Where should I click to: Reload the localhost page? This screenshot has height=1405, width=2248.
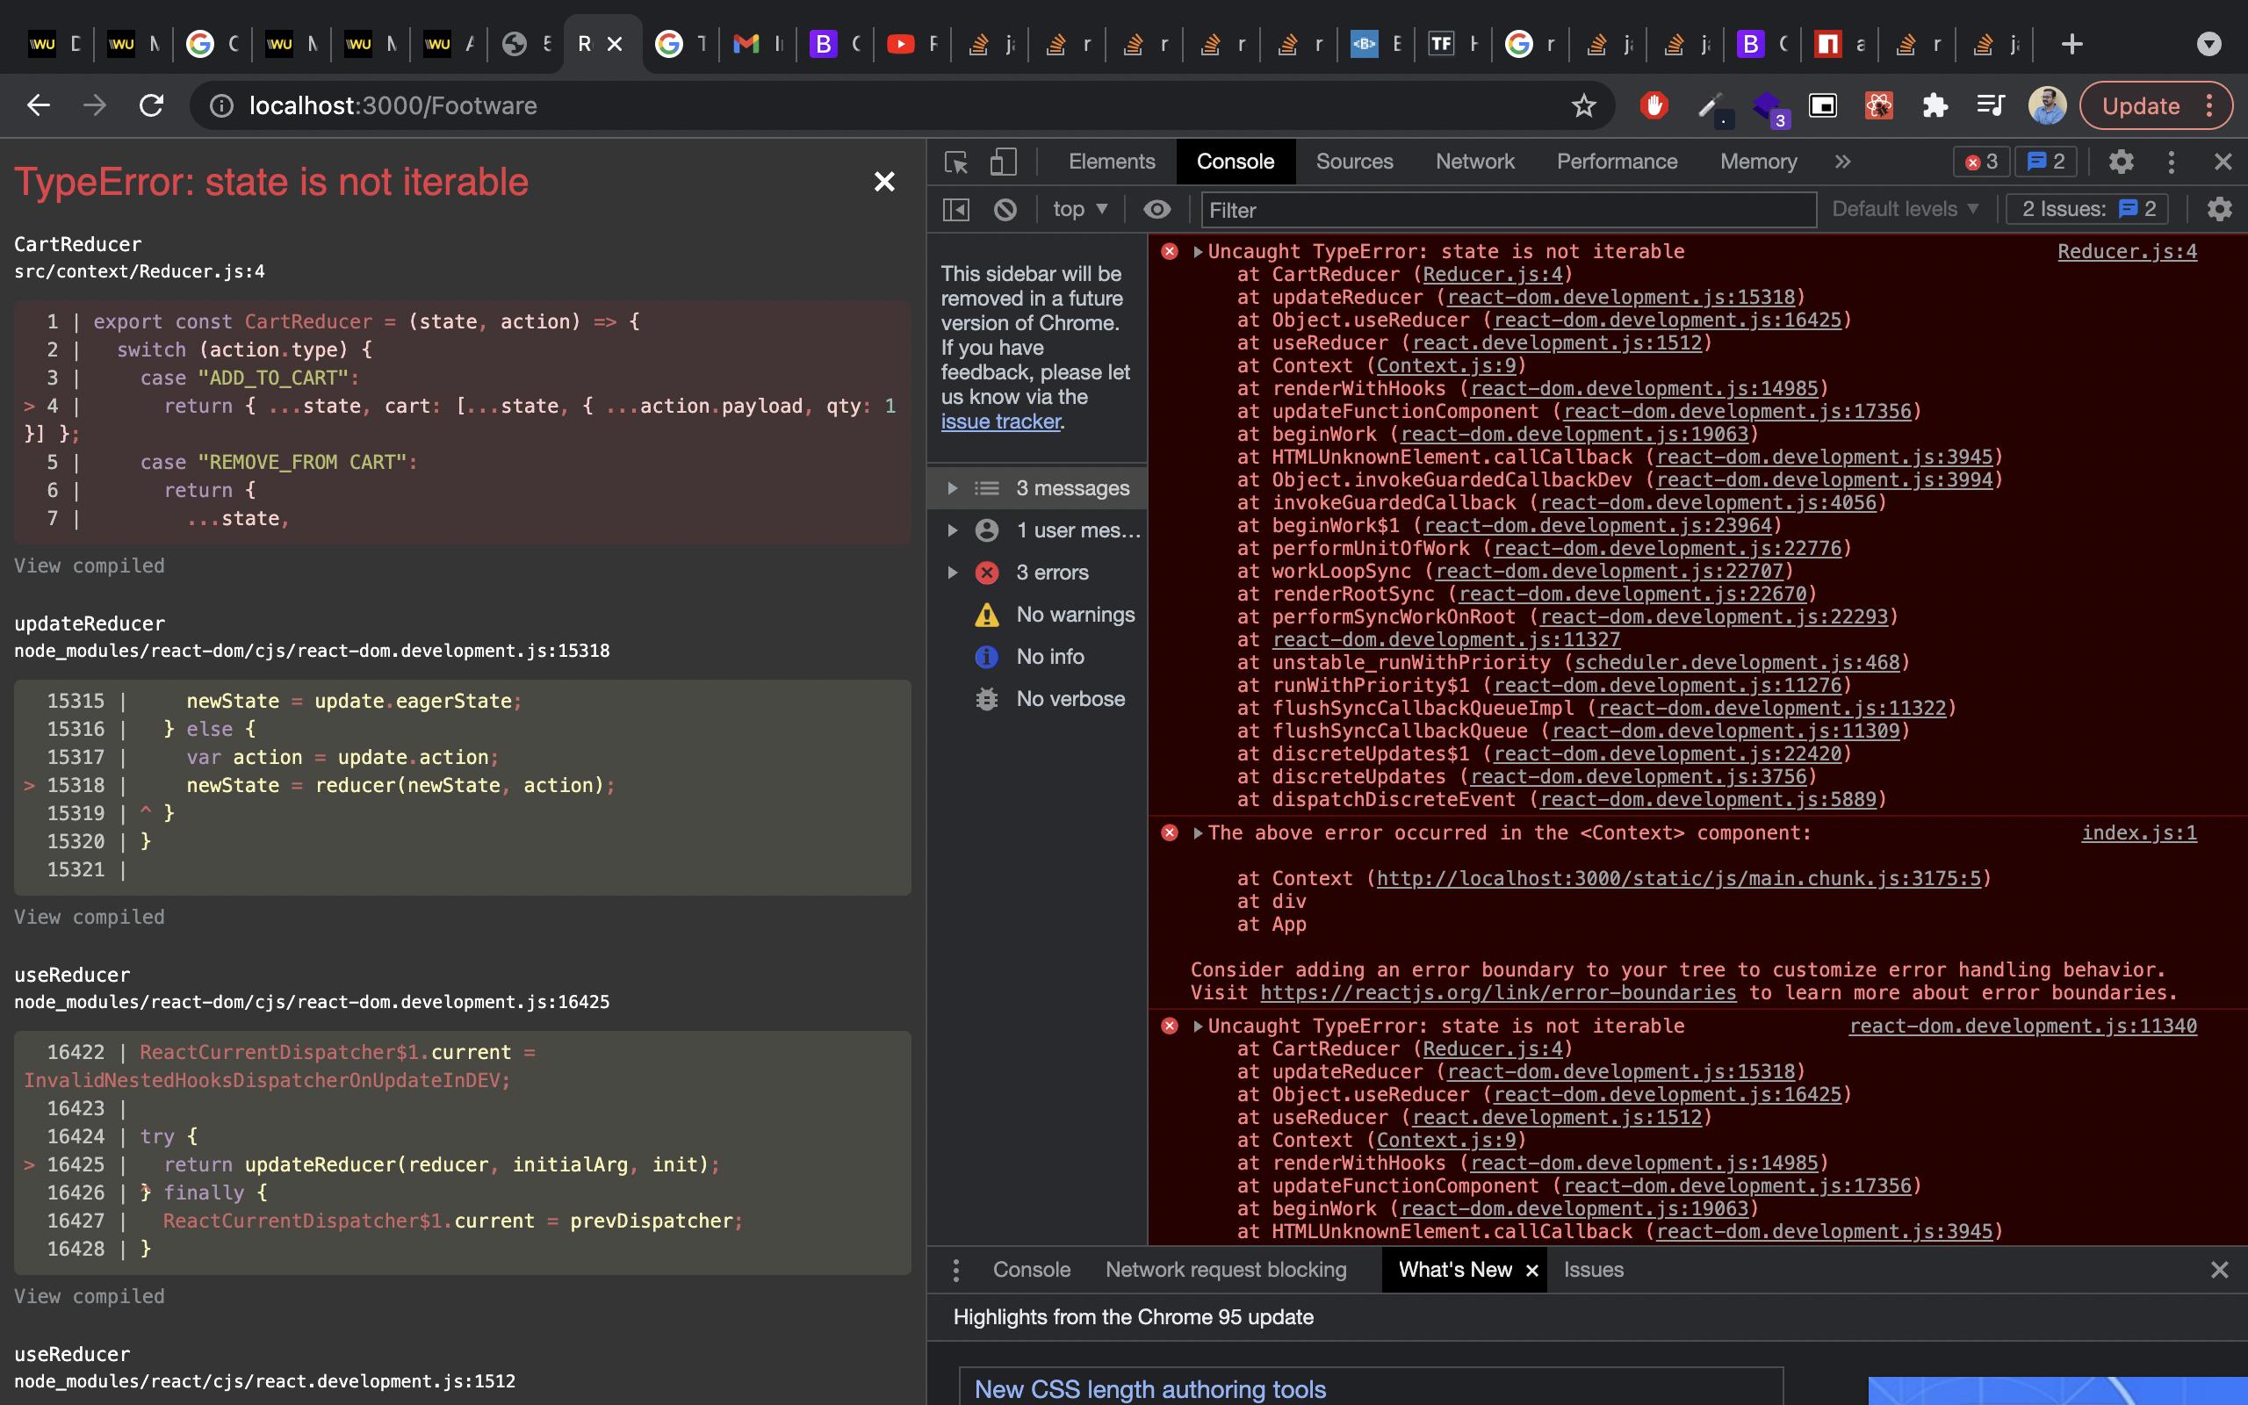(x=151, y=106)
